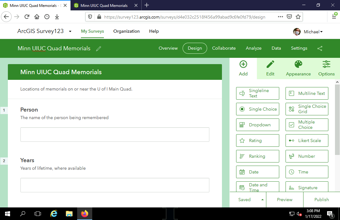Add a Single Choice Grid question
The image size is (340, 220).
tap(307, 109)
